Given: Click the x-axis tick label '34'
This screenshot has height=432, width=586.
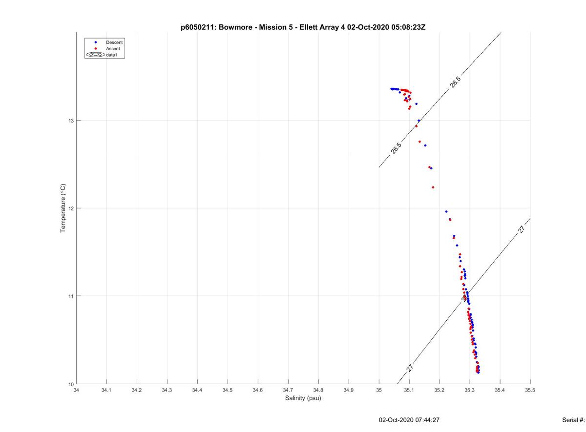Looking at the screenshot, I should [76, 391].
